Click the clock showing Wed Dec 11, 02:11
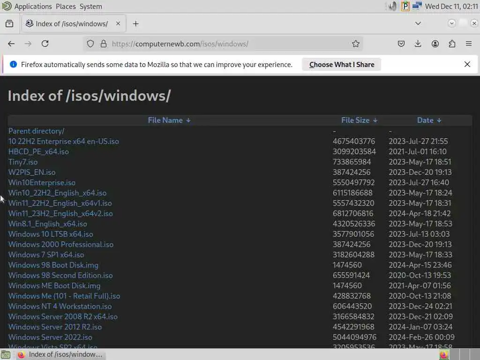Screen dimensions: 480x360 (x=451, y=7)
